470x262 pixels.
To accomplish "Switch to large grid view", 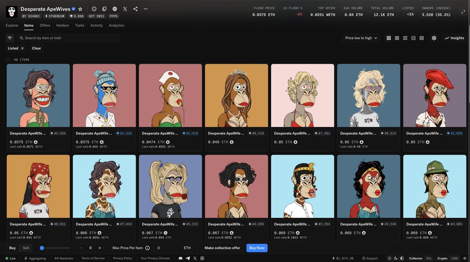I will coord(389,38).
